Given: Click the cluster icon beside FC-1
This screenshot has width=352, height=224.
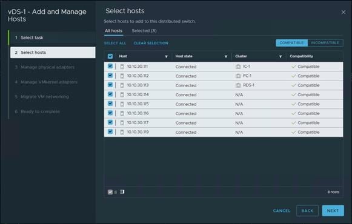Looking at the screenshot, I should click(x=238, y=76).
